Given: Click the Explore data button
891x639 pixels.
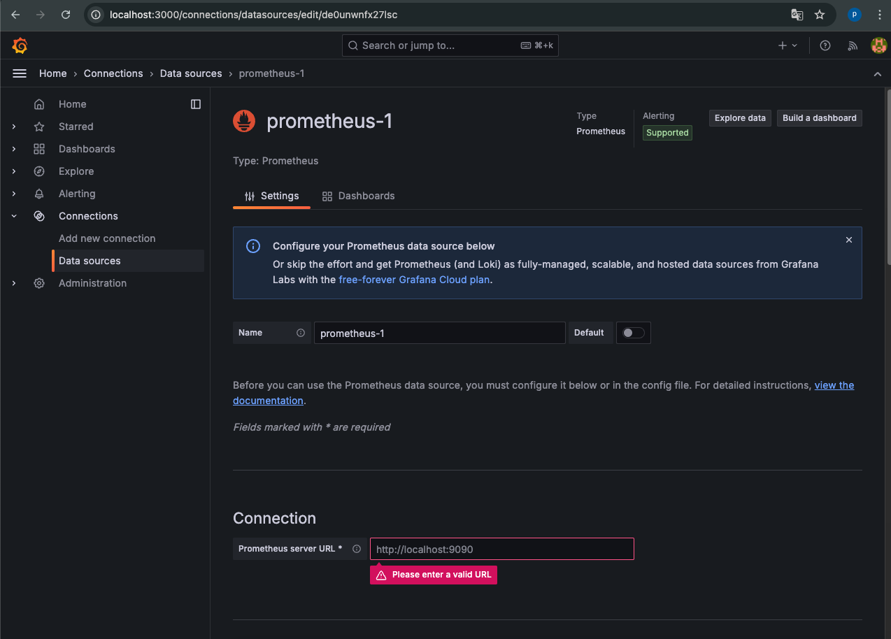Looking at the screenshot, I should (x=740, y=118).
